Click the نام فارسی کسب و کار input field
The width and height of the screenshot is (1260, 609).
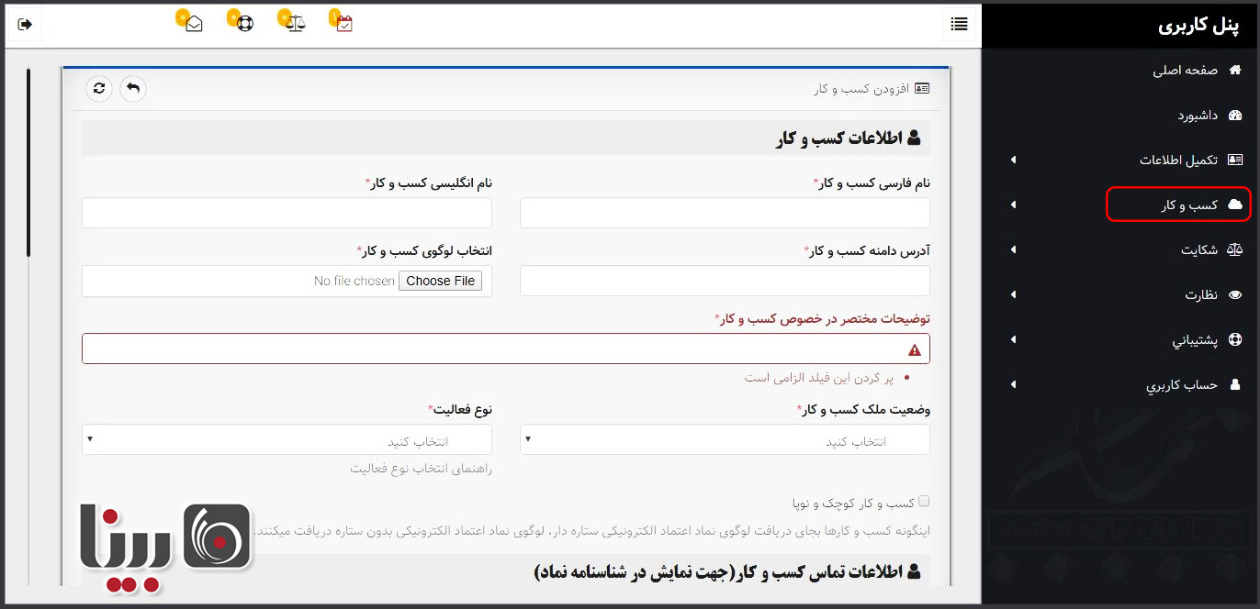725,213
